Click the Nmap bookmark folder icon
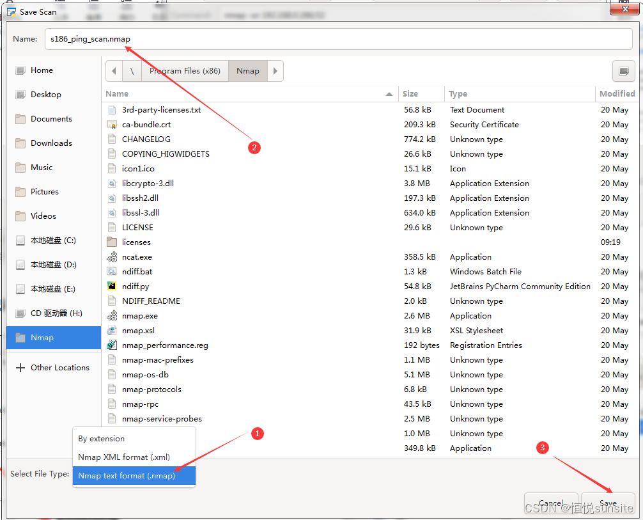Screen dimensions: 643x520 pos(20,338)
